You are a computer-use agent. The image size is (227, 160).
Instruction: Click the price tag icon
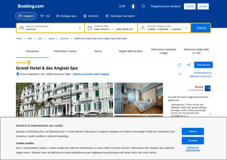180,74
